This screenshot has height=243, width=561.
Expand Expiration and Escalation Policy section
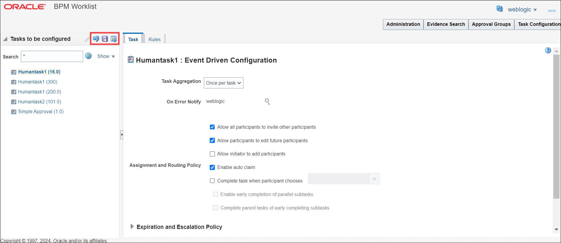click(x=132, y=227)
